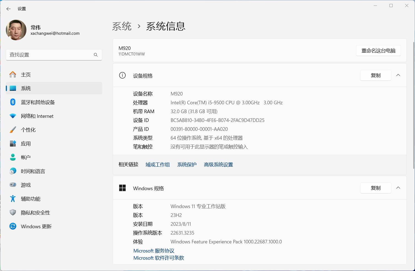Click the accessibility figure icon for 辅助功能
The height and width of the screenshot is (271, 415).
(13, 199)
